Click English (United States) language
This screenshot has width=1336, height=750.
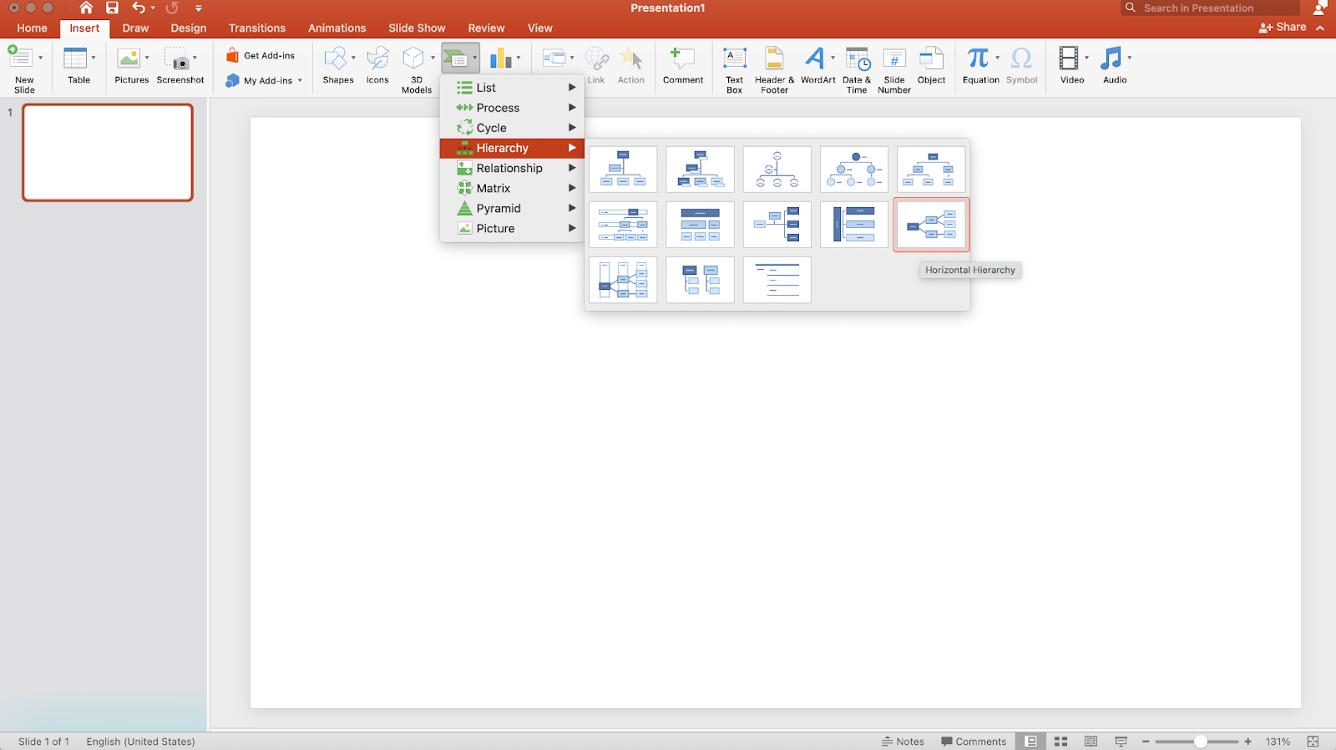(140, 742)
